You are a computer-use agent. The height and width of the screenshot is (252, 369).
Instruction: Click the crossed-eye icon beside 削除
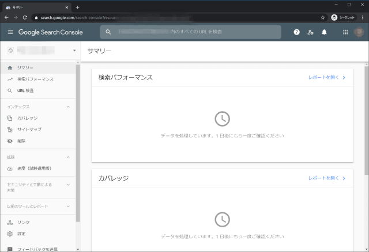click(x=10, y=141)
